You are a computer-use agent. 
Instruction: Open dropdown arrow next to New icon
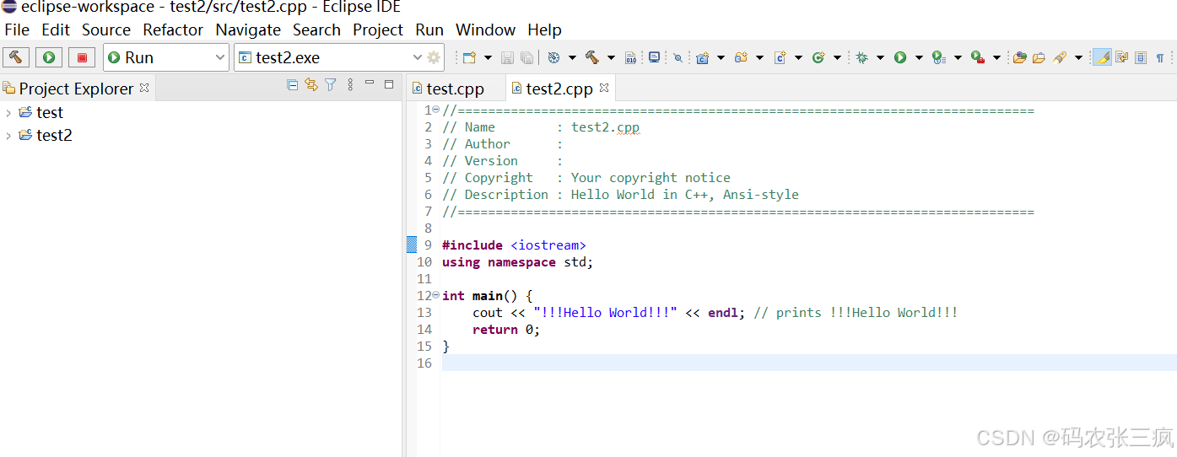[488, 57]
